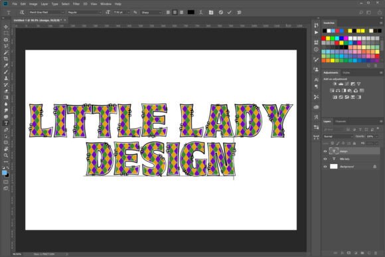Select the Pen tool
Image resolution: width=385 pixels, height=257 pixels.
pos(6,129)
